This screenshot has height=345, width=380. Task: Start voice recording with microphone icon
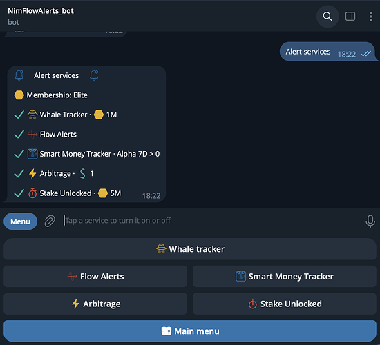(x=370, y=221)
